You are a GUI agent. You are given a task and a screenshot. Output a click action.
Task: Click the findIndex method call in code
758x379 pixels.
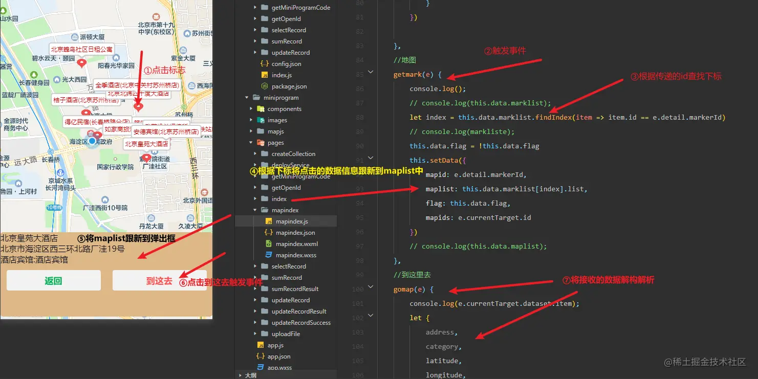click(554, 117)
